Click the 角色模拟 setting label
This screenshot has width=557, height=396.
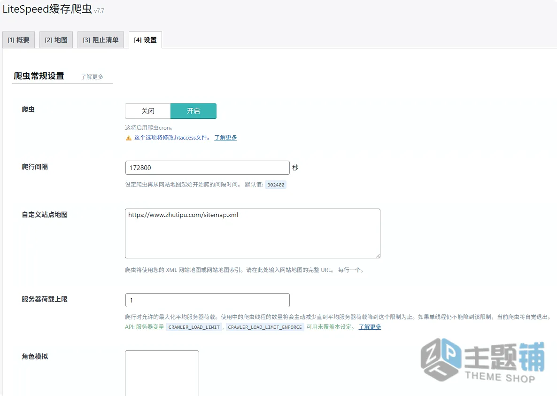click(35, 356)
